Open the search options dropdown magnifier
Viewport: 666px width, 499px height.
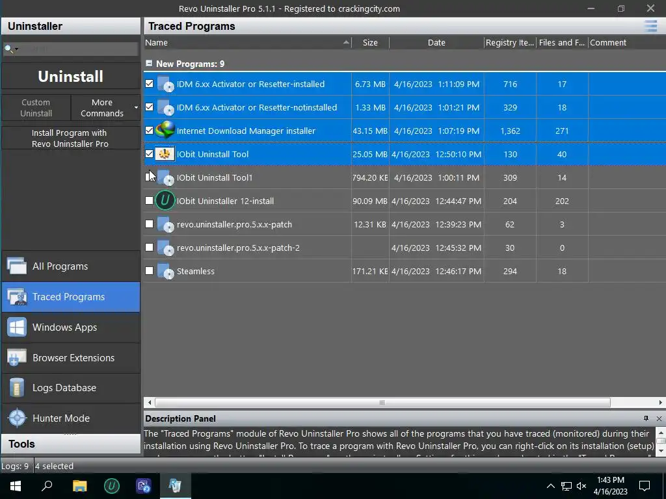click(x=10, y=49)
